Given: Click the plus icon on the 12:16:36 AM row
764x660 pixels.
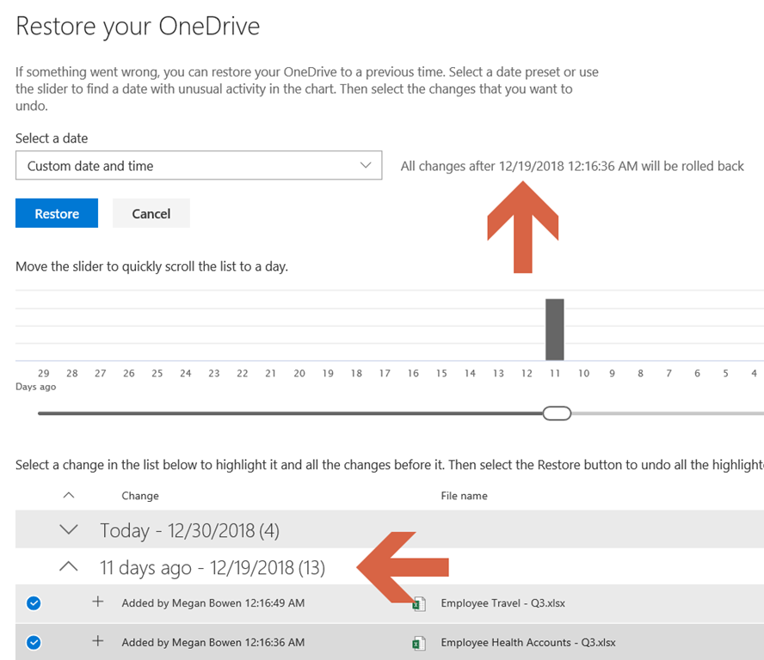Looking at the screenshot, I should (98, 640).
